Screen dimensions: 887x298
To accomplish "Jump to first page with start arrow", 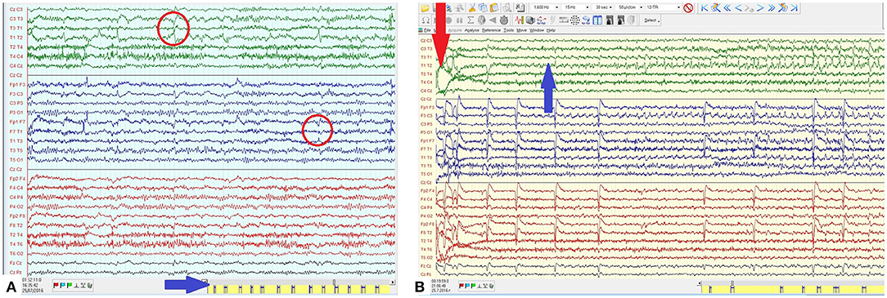I will click(x=705, y=8).
